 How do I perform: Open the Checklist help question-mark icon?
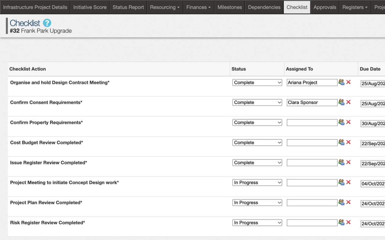(x=47, y=23)
